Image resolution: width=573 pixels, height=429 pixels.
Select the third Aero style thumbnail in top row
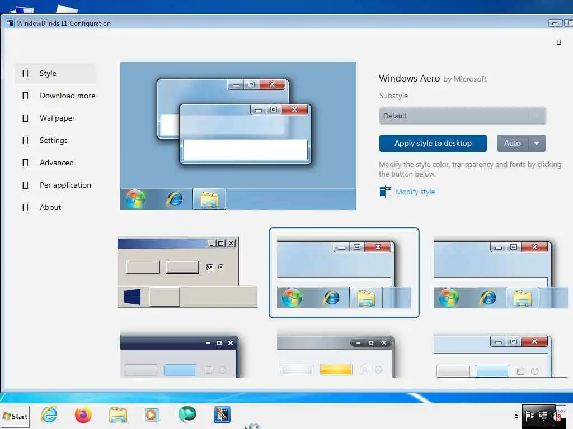[x=500, y=273]
